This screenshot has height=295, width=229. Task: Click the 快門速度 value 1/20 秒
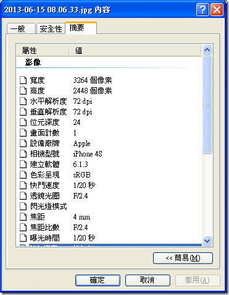[84, 186]
